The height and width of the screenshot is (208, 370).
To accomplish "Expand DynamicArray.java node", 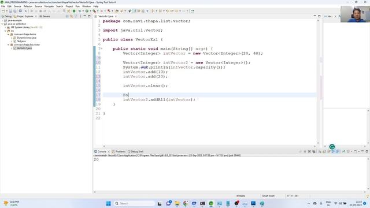I will pyautogui.click(x=12, y=38).
